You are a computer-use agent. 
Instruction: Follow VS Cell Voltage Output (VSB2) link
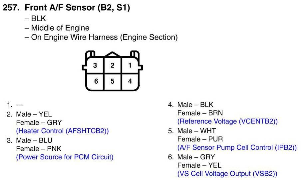tap(227, 173)
